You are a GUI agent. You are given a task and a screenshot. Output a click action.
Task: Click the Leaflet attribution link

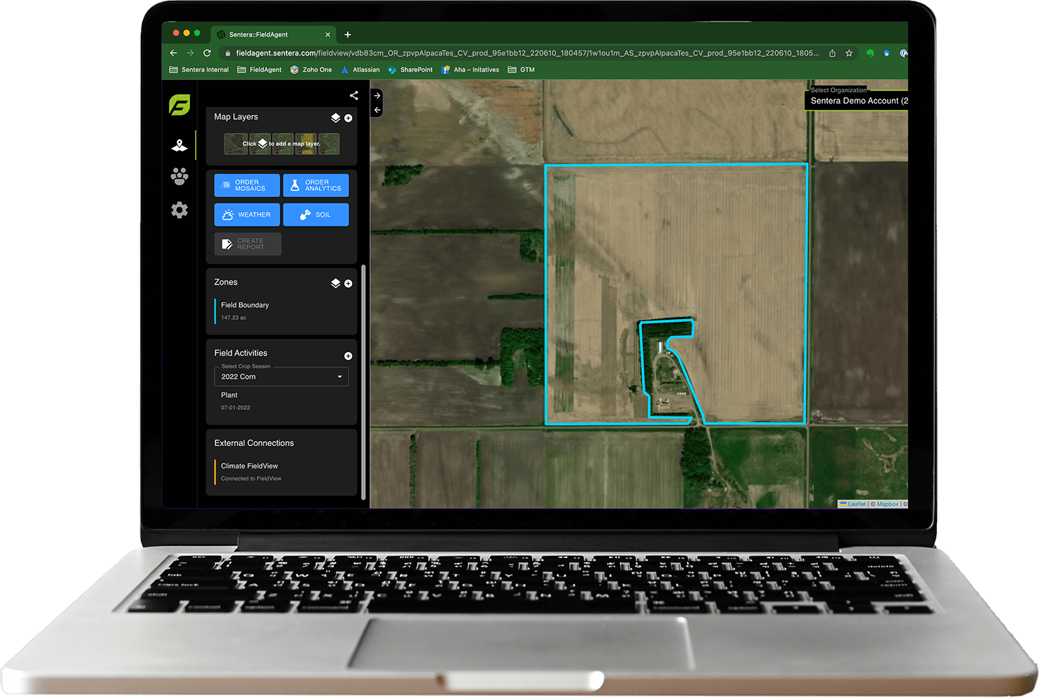pos(857,504)
